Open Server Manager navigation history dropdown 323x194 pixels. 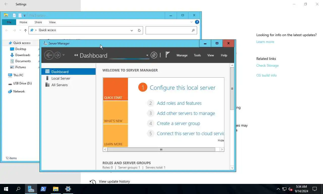(64, 55)
